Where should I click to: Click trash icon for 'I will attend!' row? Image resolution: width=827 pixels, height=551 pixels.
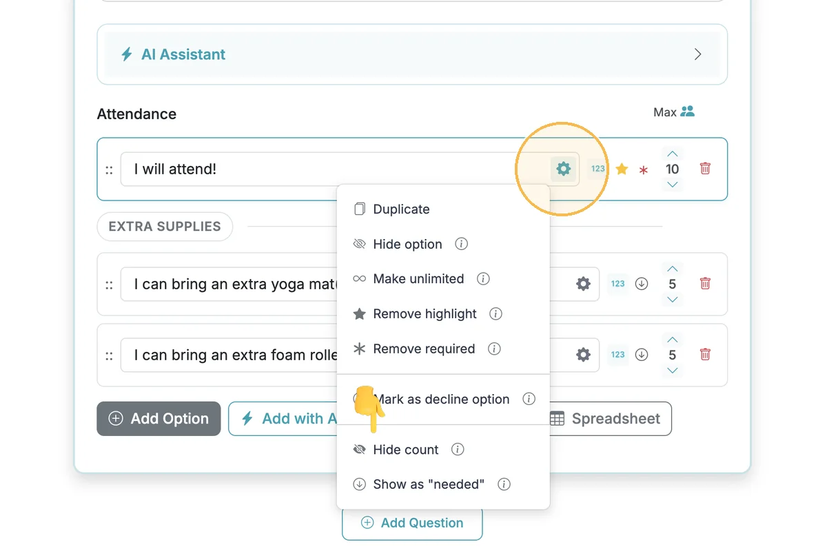(x=705, y=169)
